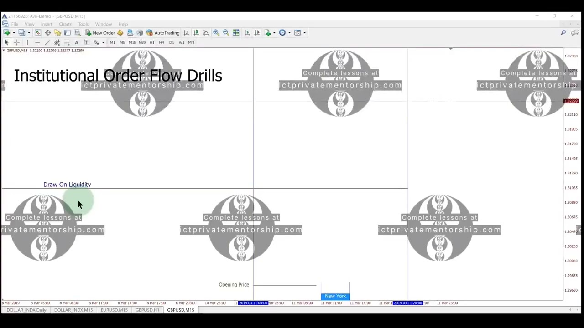The image size is (584, 328).
Task: Click the Zoom In magnifier
Action: pyautogui.click(x=216, y=33)
